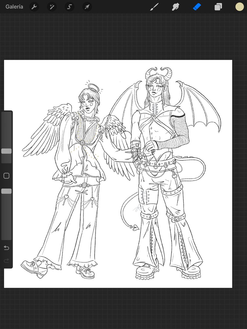Undo the last stroke
The image size is (247, 329).
click(6, 248)
